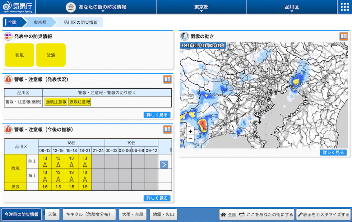Zoom out on the rain cloud map
The width and height of the screenshot is (352, 222).
(x=190, y=139)
